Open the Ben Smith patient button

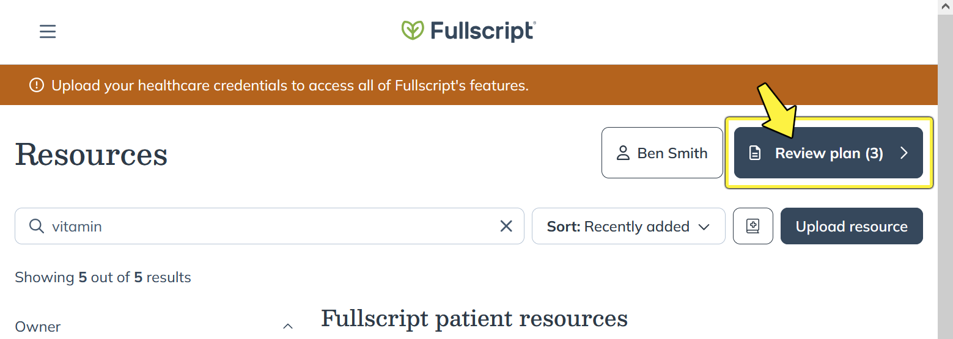pos(662,153)
